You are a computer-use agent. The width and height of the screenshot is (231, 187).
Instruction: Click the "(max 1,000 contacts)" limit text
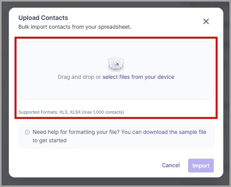(103, 112)
